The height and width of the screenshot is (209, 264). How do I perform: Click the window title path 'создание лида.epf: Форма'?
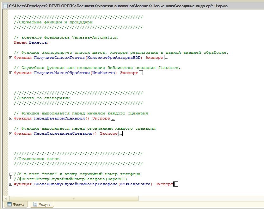[202, 6]
